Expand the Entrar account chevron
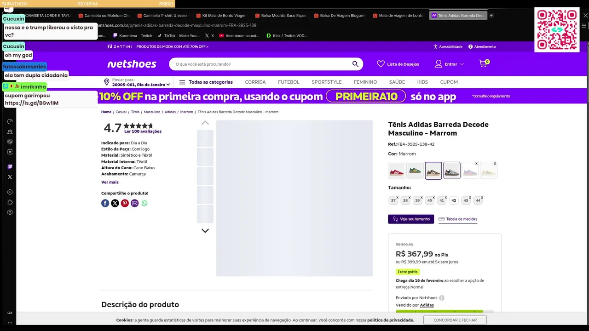589x331 pixels. (x=462, y=64)
